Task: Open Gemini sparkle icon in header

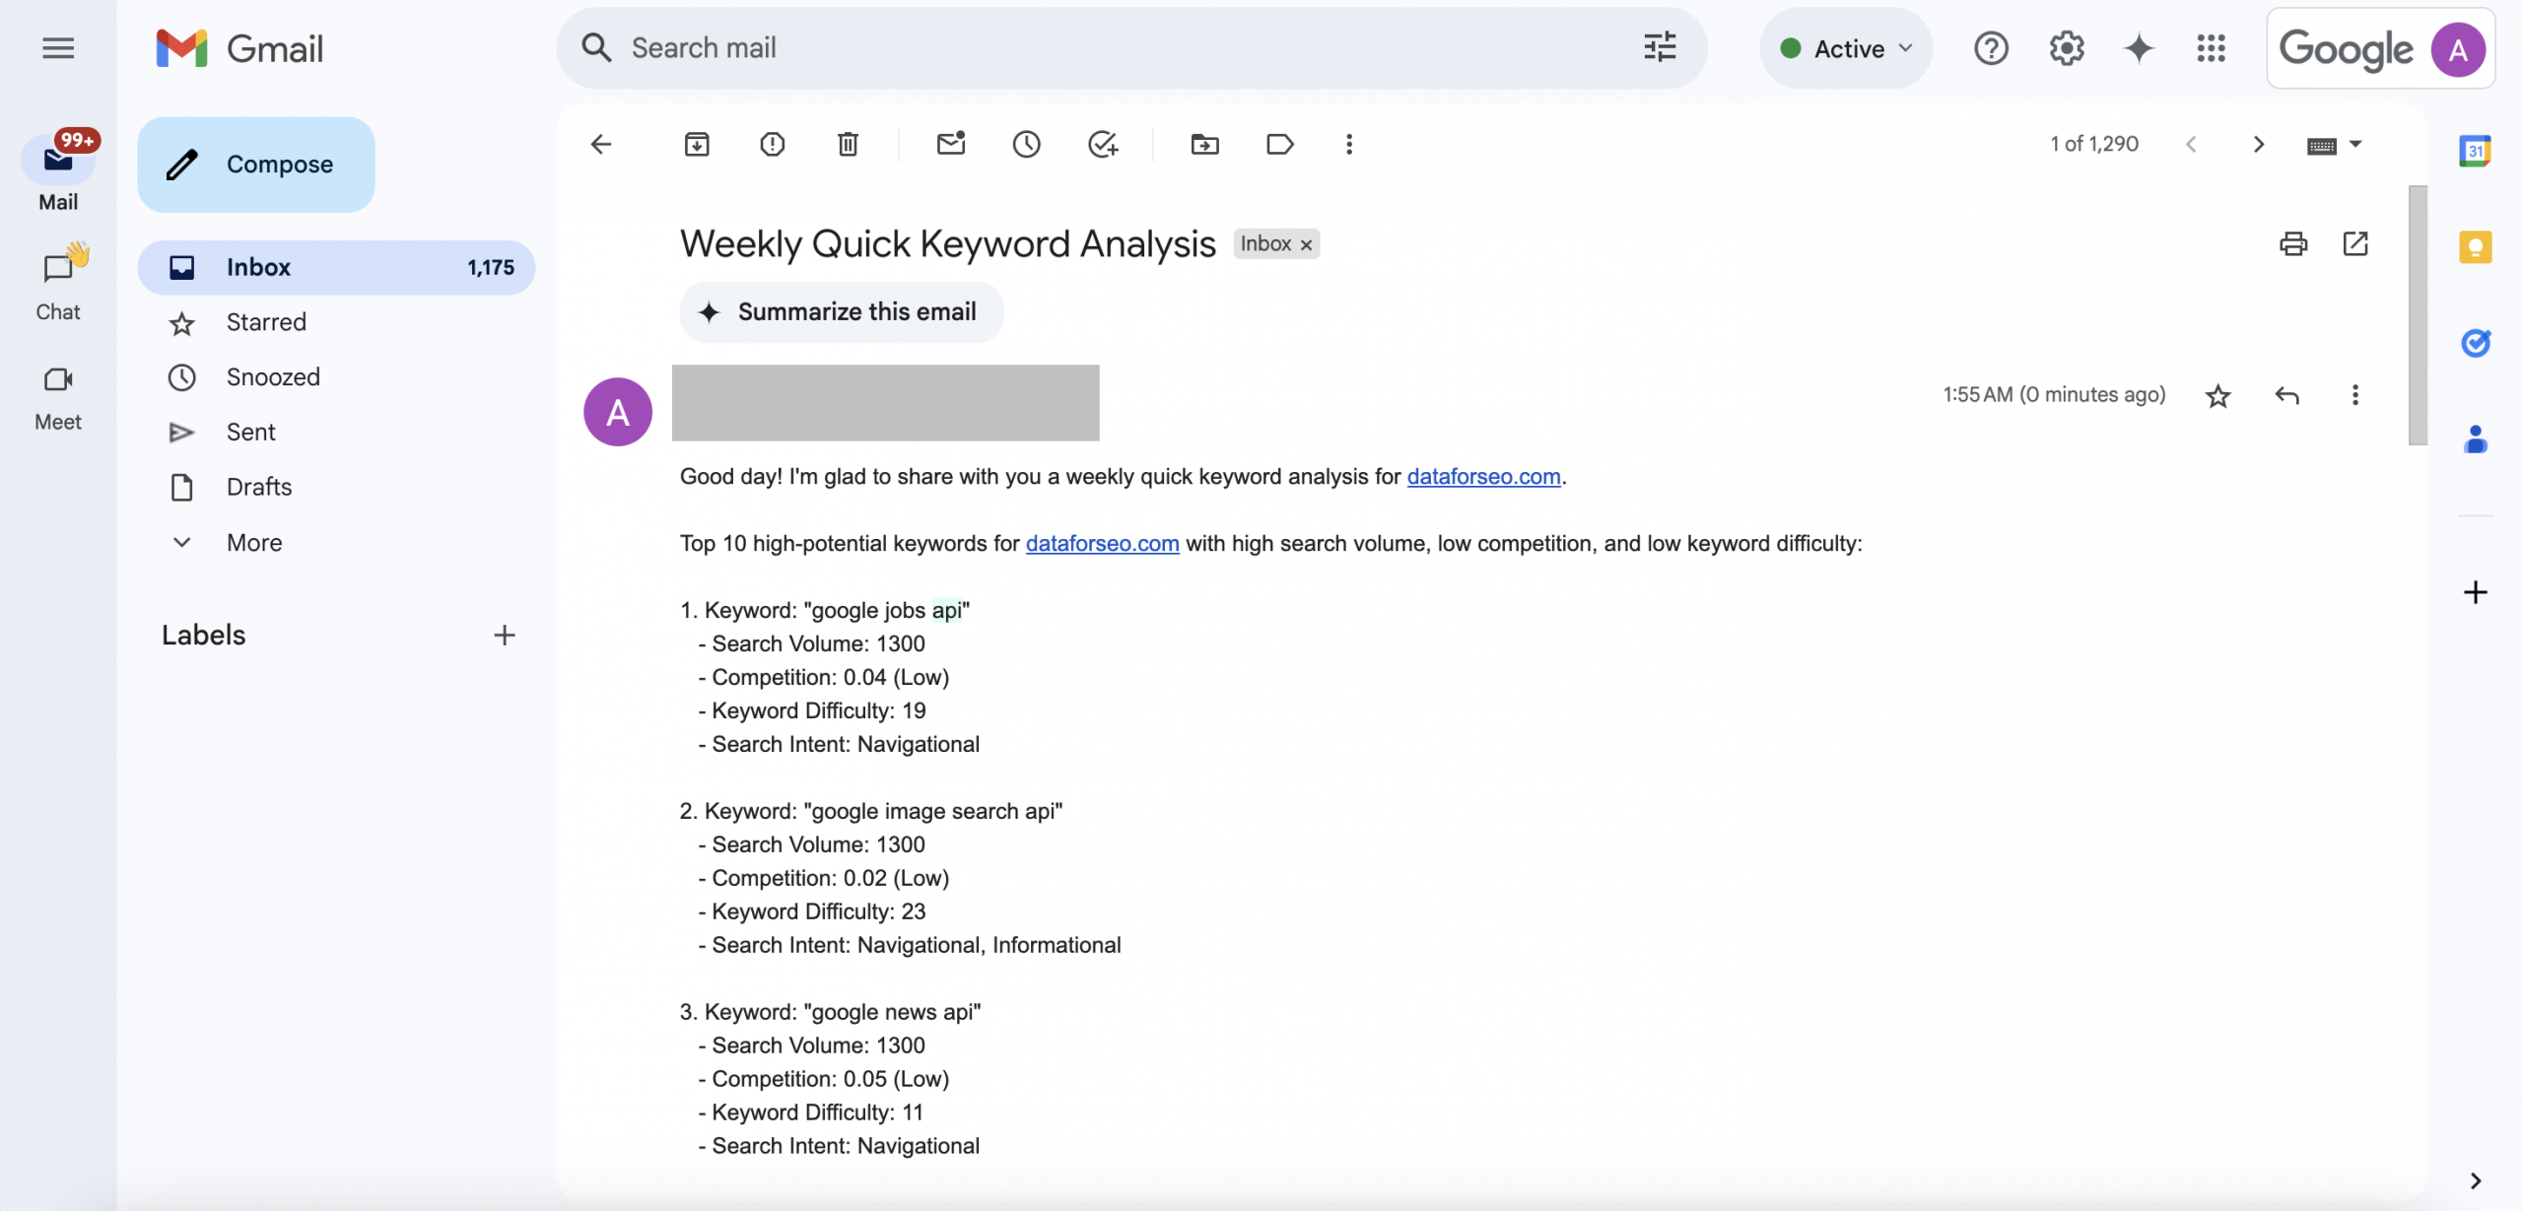Action: (x=2139, y=48)
